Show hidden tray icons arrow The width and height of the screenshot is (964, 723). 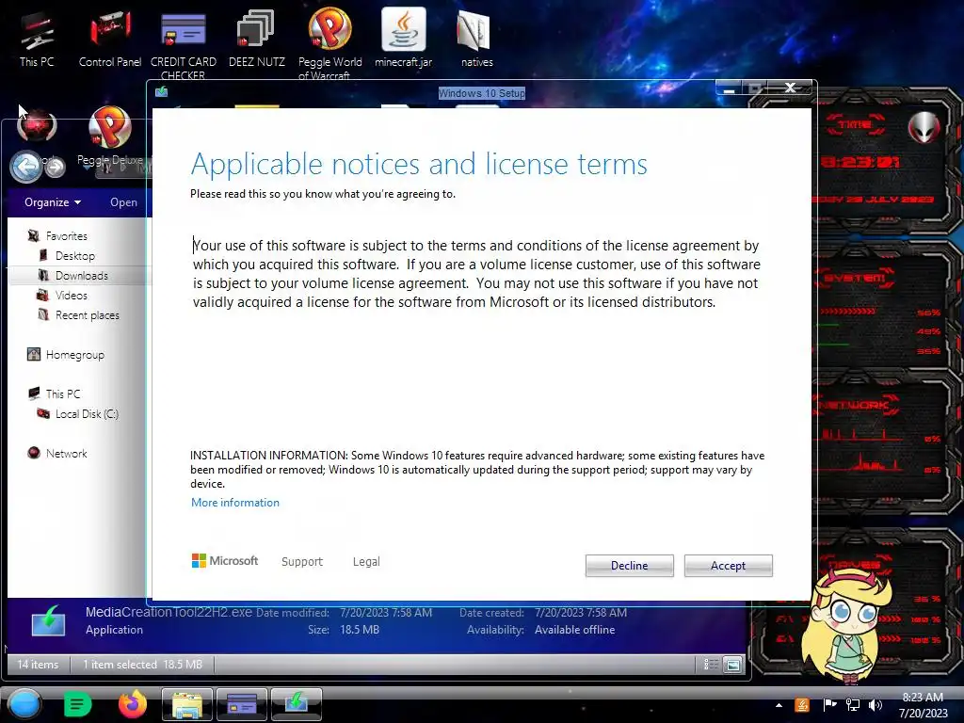779,705
